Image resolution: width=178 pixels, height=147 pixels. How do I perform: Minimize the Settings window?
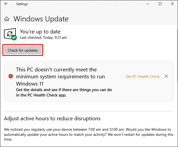point(148,4)
